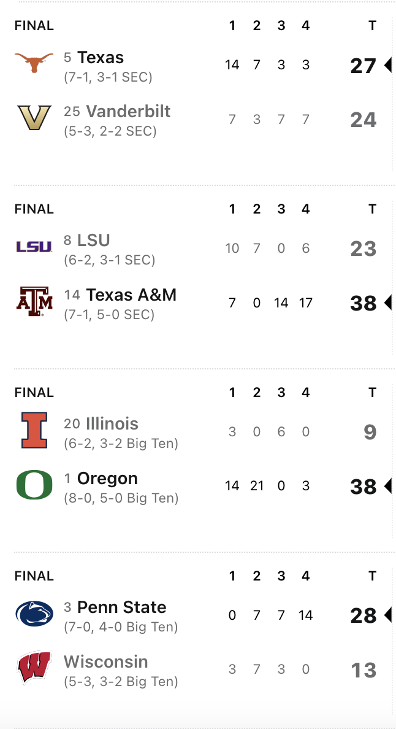Click the Oregon team name

tap(107, 479)
